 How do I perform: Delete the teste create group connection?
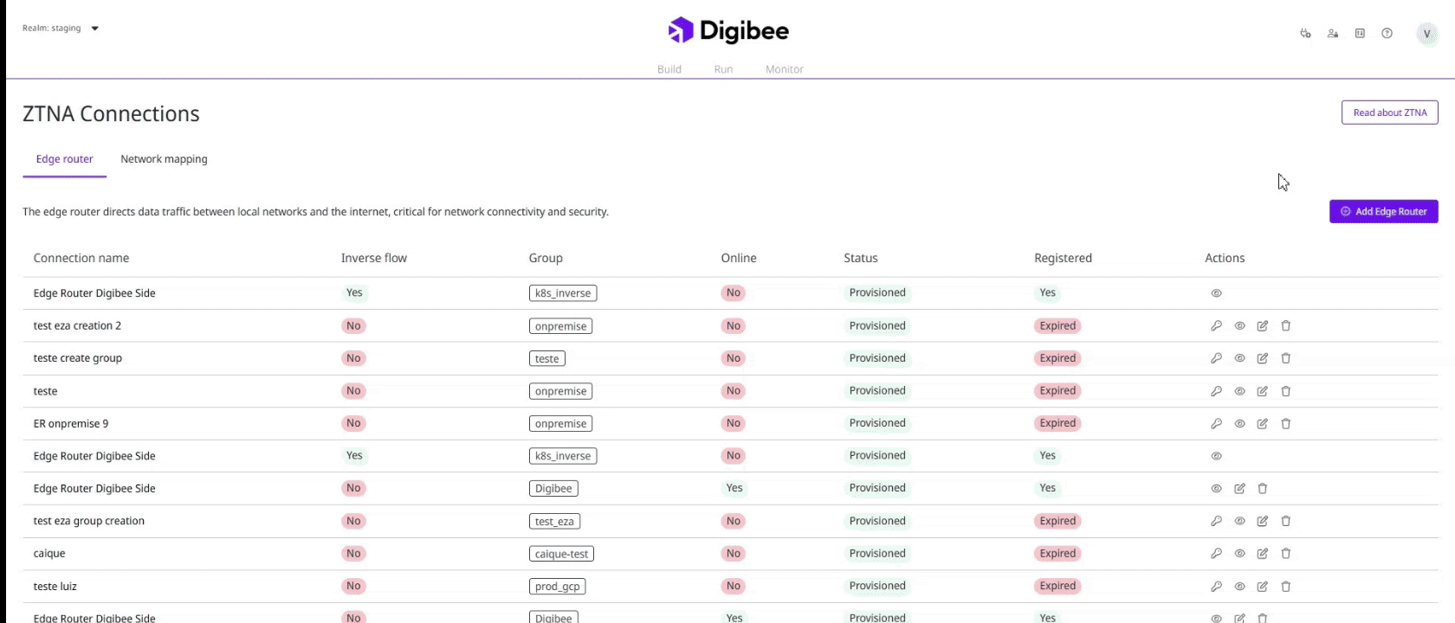1285,358
